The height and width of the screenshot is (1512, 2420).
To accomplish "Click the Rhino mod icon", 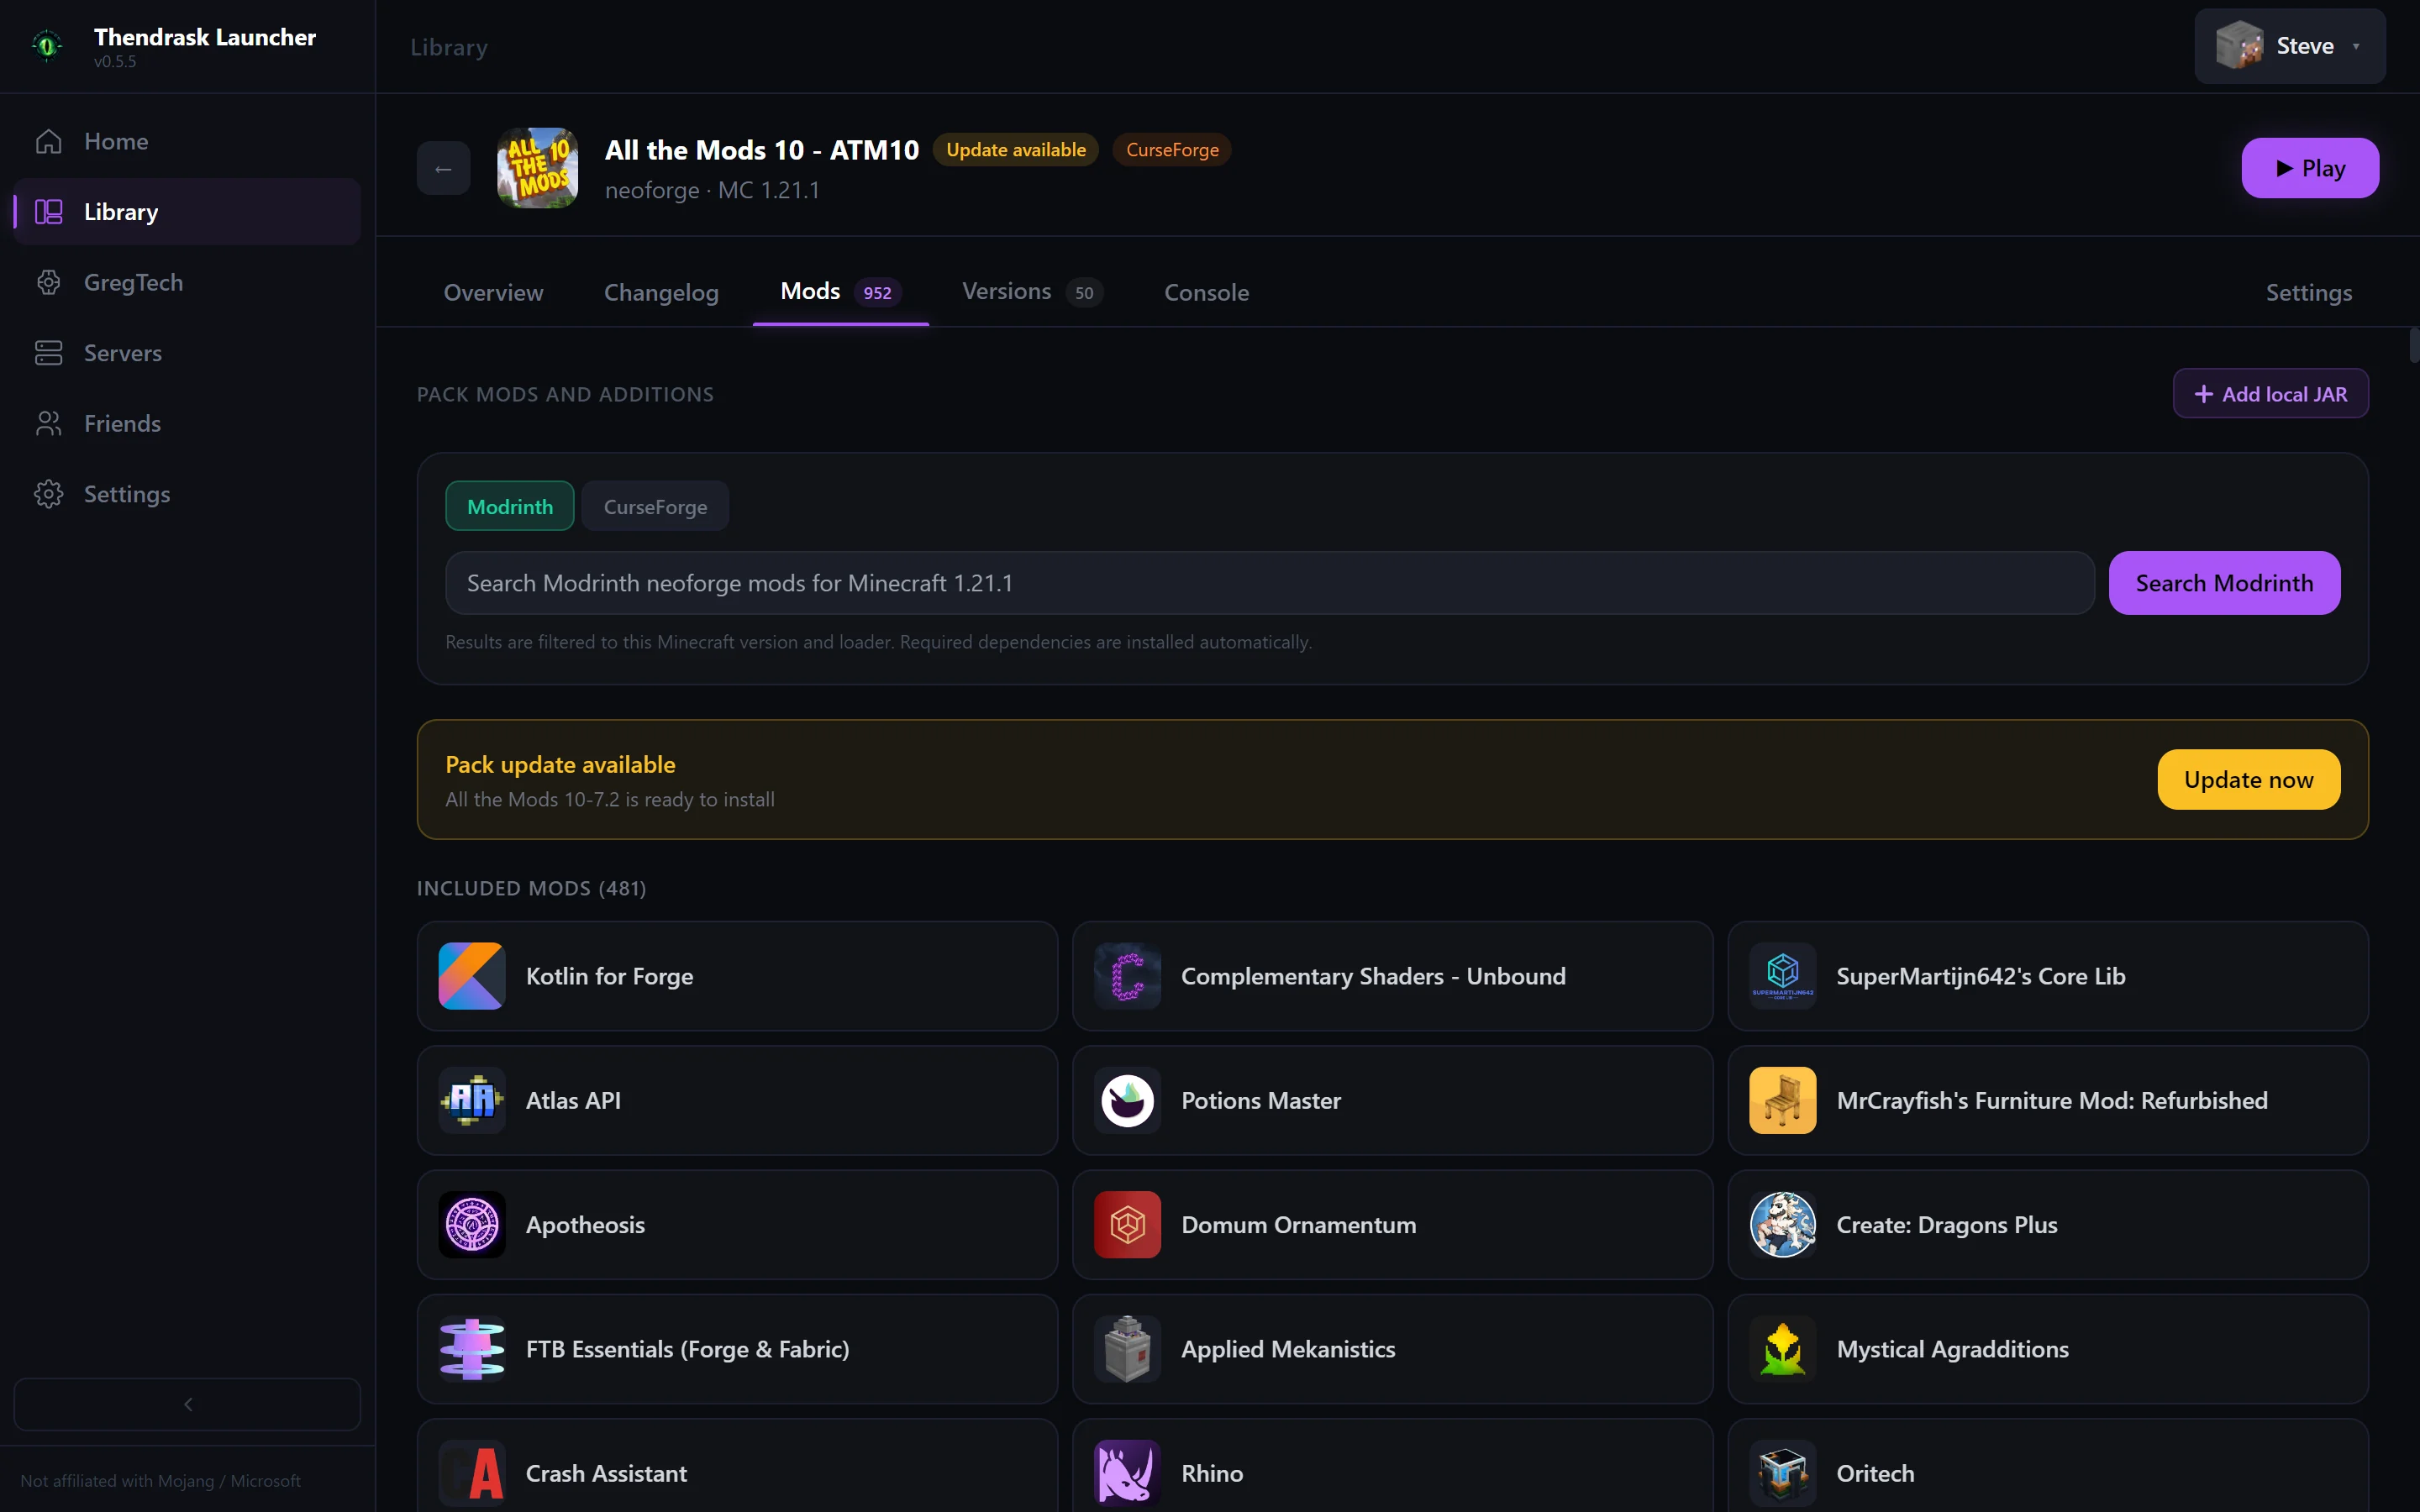I will coord(1127,1473).
